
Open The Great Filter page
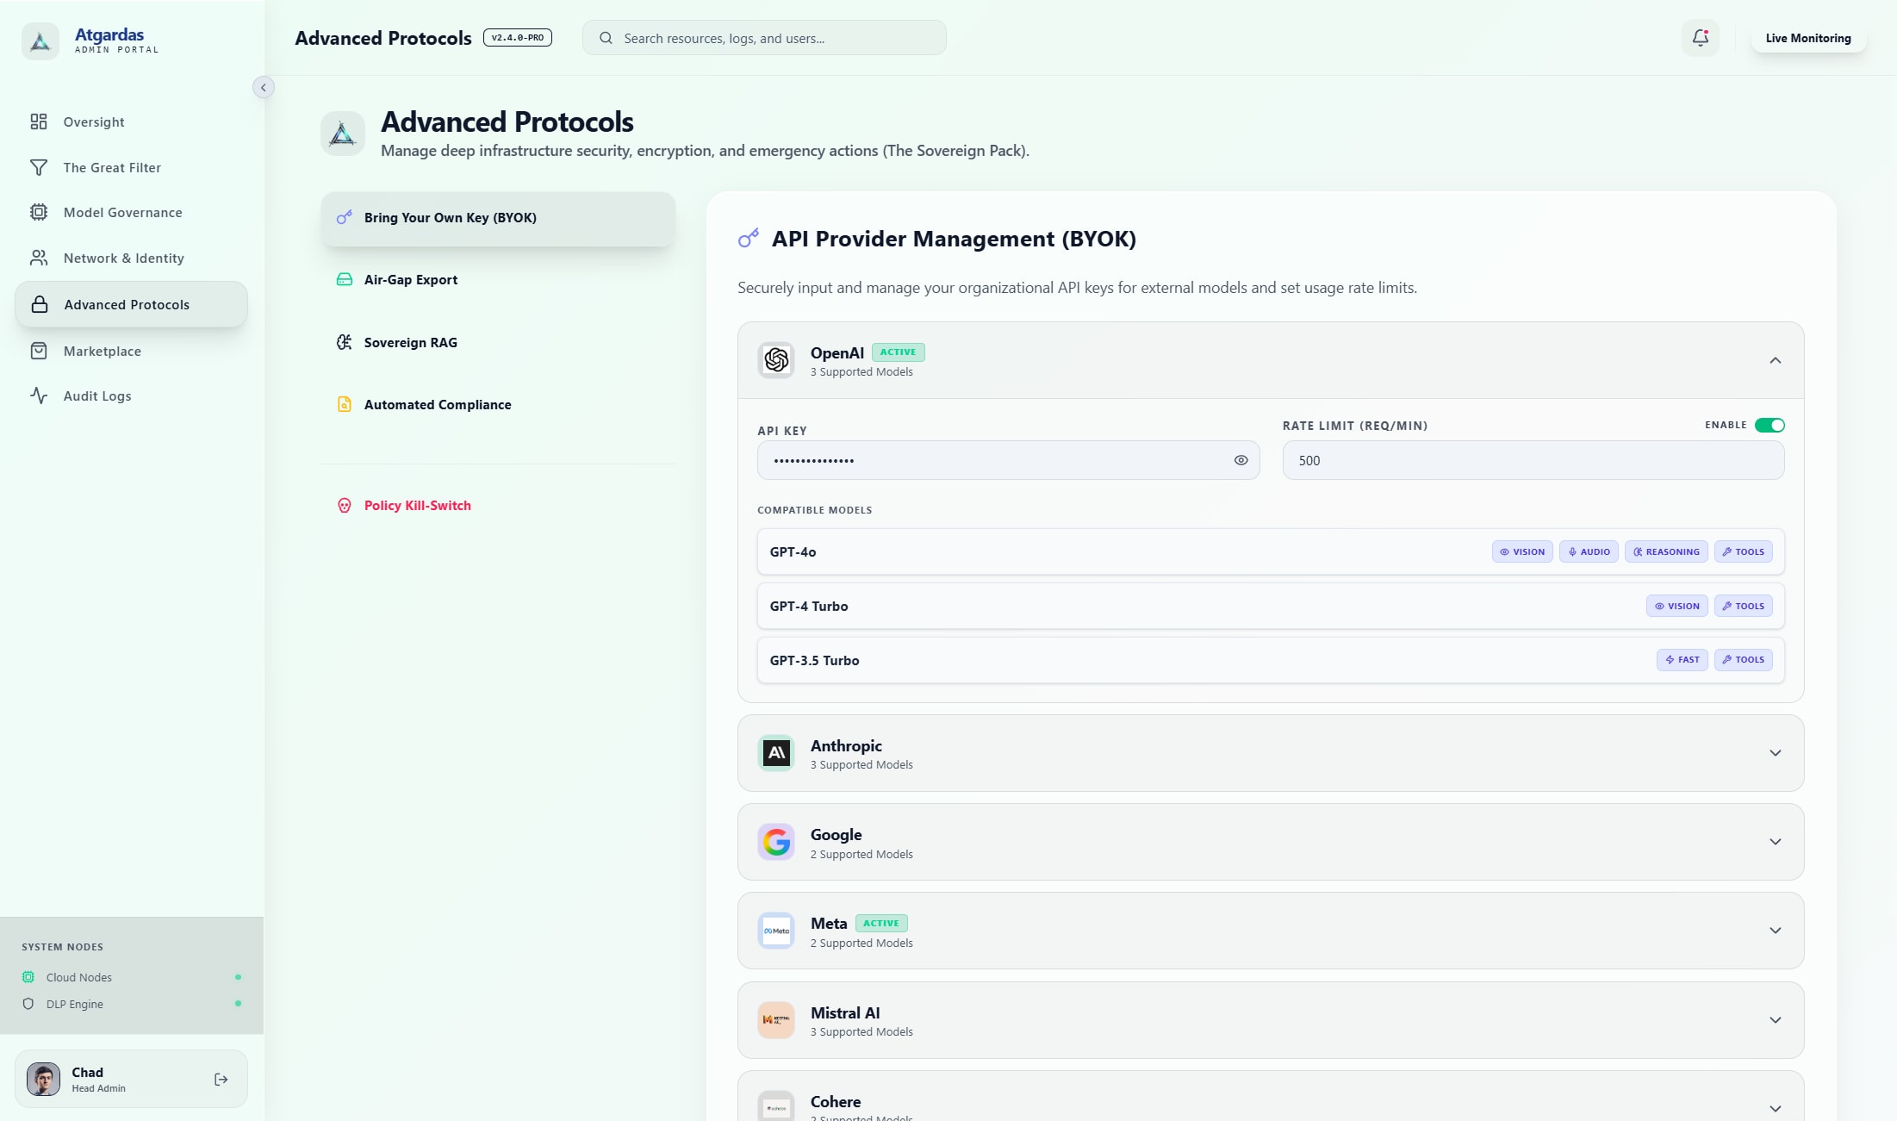point(112,167)
